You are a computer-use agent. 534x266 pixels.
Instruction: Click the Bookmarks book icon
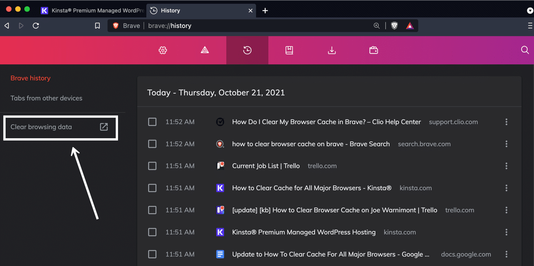point(289,50)
